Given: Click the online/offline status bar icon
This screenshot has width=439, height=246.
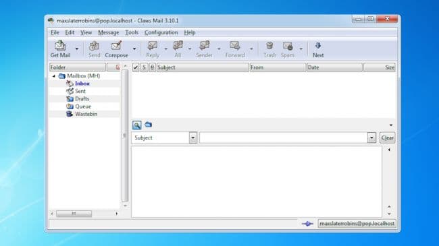Looking at the screenshot, I should [307, 224].
